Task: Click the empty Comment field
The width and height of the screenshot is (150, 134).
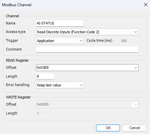Action: pos(87,50)
